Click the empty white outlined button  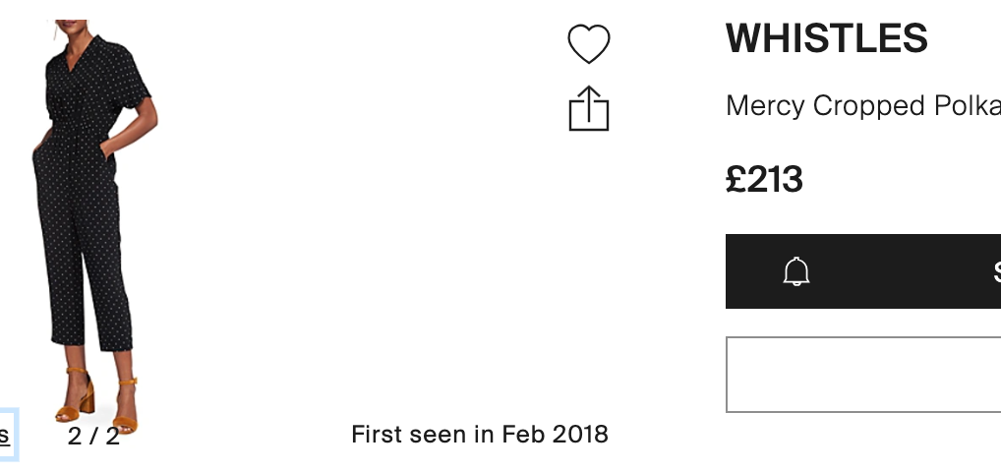(x=862, y=375)
